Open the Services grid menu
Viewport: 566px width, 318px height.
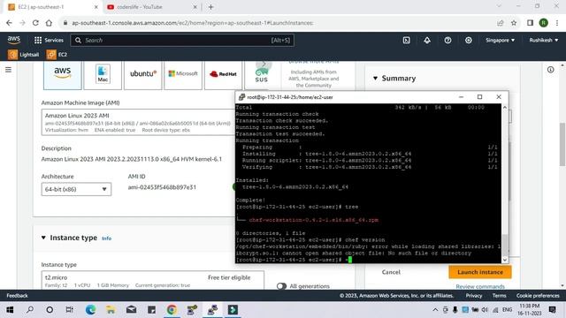(49, 40)
